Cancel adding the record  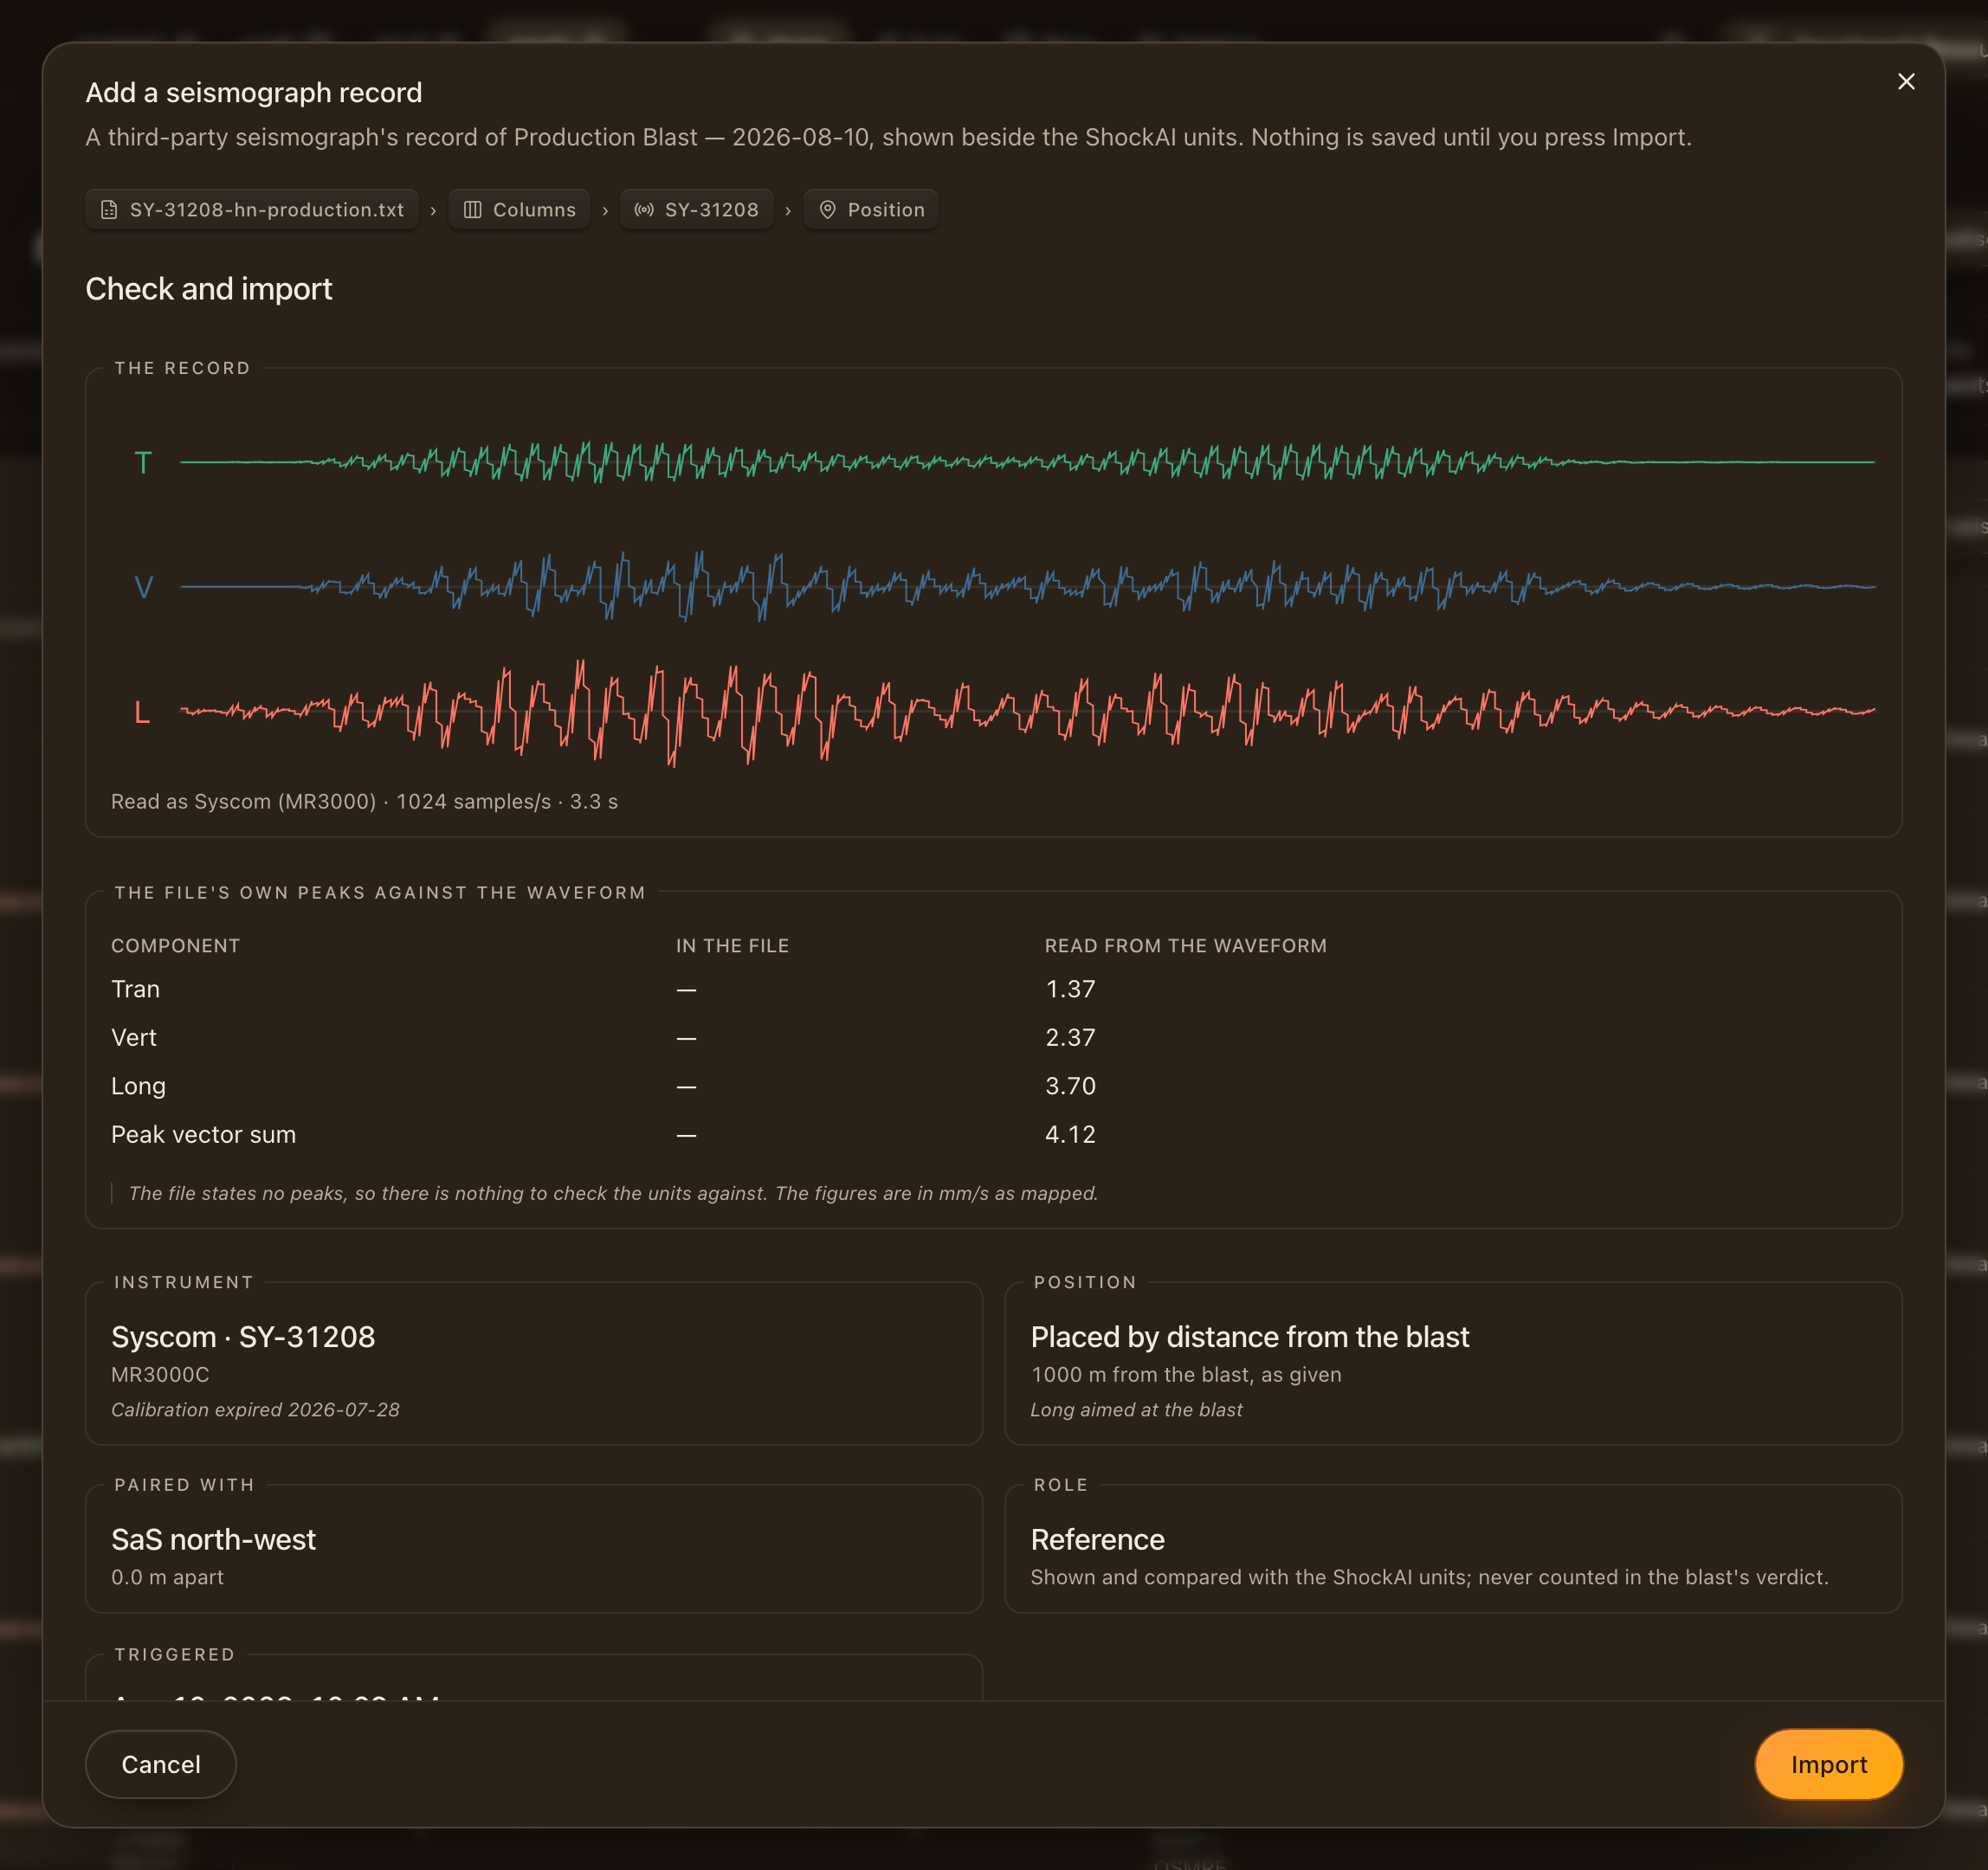pos(161,1764)
